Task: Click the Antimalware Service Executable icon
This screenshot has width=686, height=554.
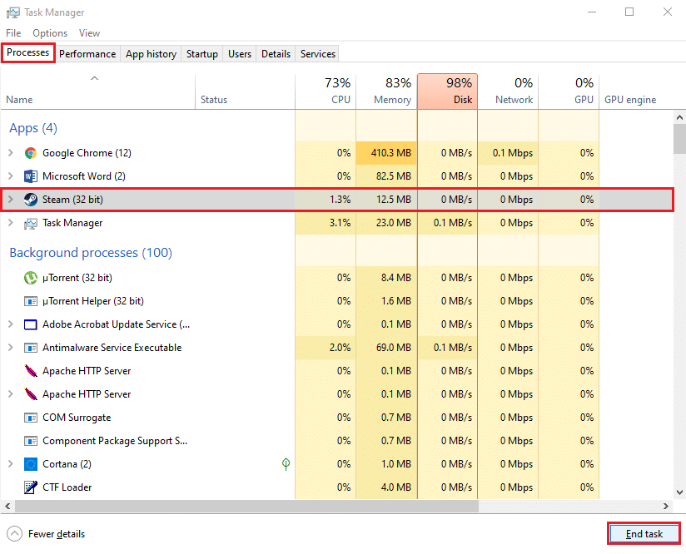Action: click(30, 348)
